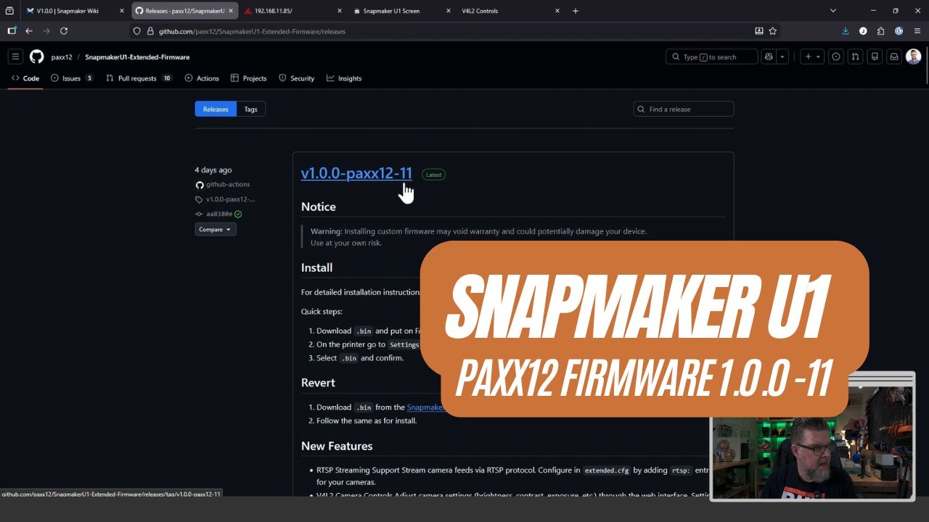929x522 pixels.
Task: Close the V4L2 Controls browser tab
Action: pos(557,11)
